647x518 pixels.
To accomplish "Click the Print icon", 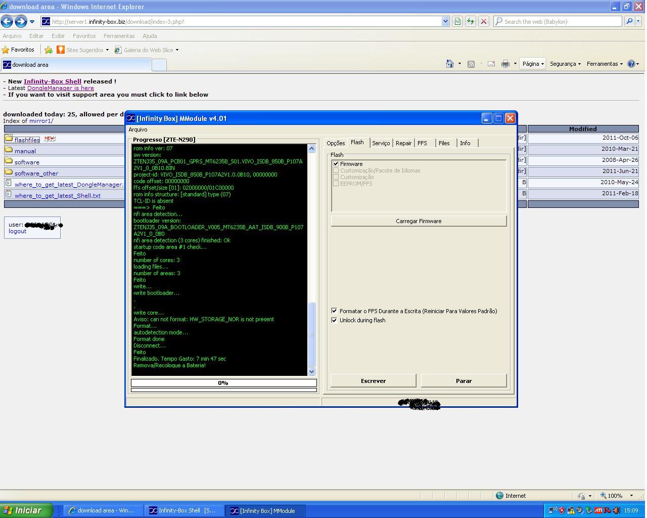I will [x=505, y=64].
